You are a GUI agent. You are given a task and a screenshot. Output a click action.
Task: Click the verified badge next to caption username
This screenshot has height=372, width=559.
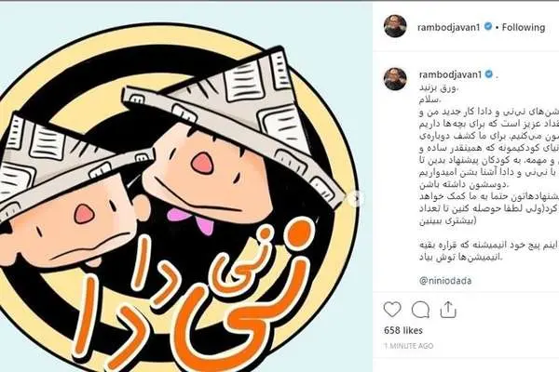point(489,74)
